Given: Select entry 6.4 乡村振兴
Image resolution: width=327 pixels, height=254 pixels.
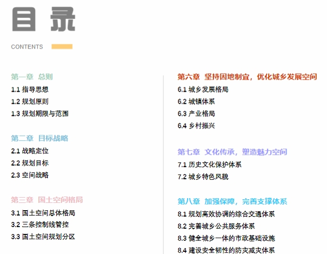Looking at the screenshot, I should click(x=196, y=126).
